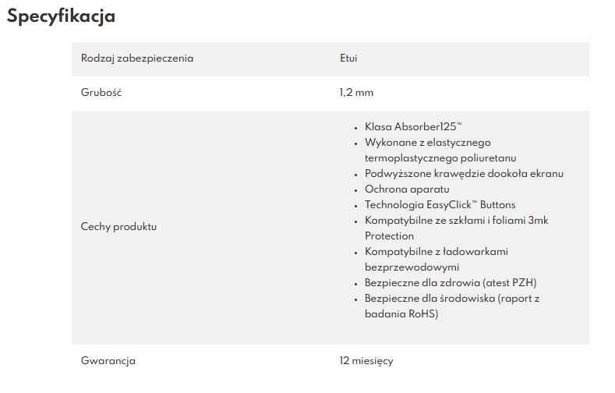This screenshot has width=615, height=393.
Task: Click the 1,2 mm thickness value
Action: pyautogui.click(x=356, y=93)
